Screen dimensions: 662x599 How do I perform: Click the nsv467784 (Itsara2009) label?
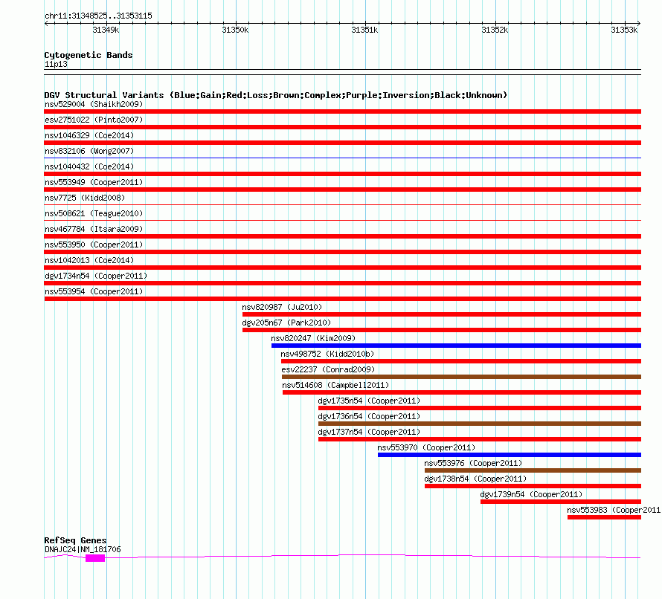tap(94, 229)
